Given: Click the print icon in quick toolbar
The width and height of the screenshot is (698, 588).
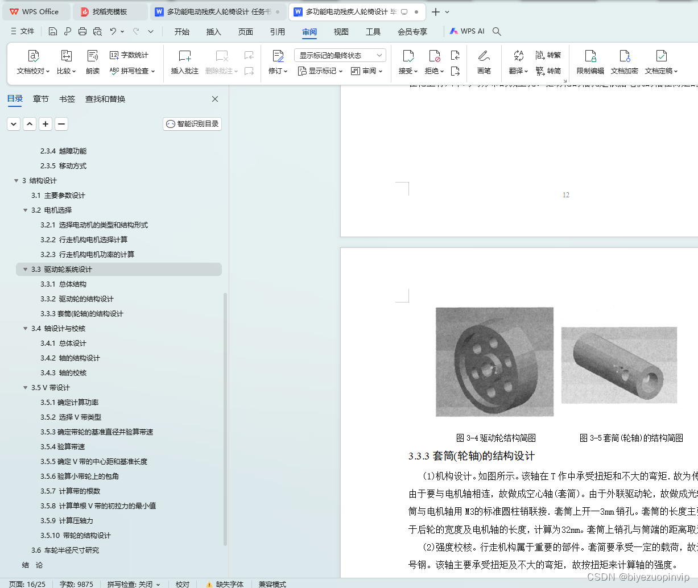Looking at the screenshot, I should pyautogui.click(x=82, y=31).
